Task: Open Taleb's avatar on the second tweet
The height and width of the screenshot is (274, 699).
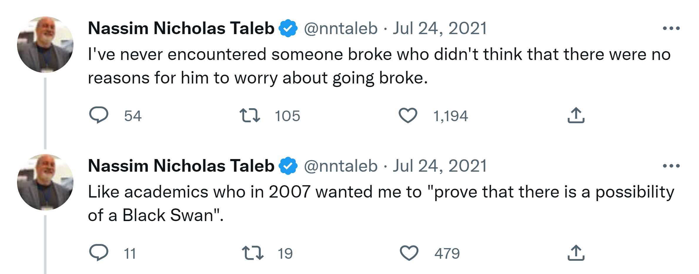Action: [45, 182]
